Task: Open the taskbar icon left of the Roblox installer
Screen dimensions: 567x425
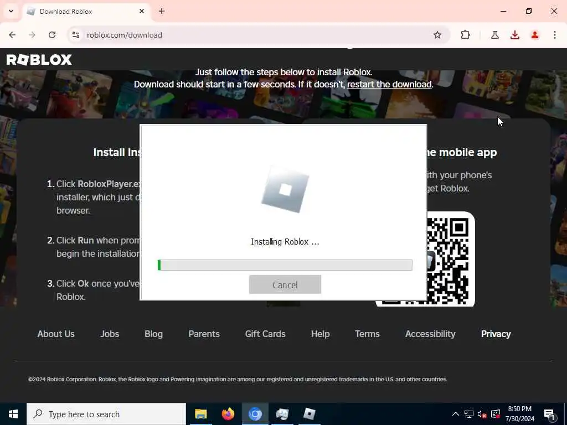Action: [x=282, y=414]
